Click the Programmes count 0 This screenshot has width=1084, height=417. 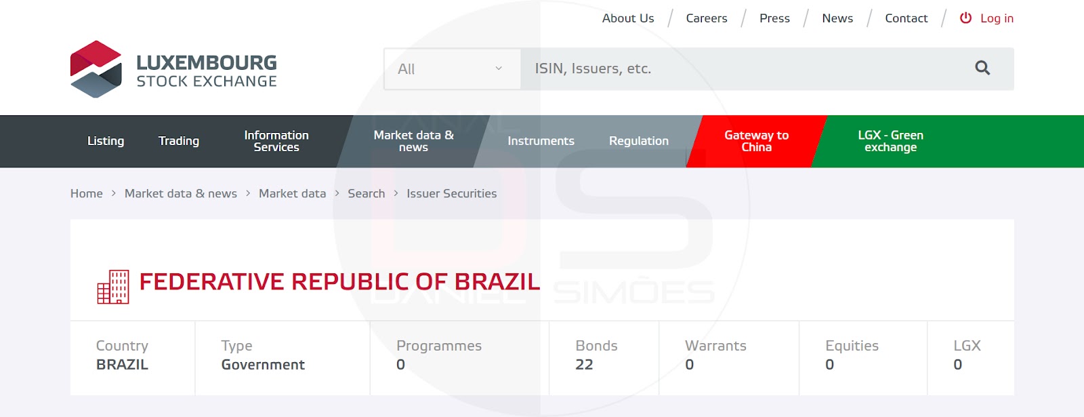tap(400, 365)
